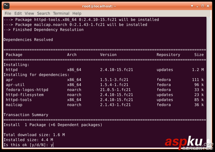Click version '21.0.5-1.fc21'
This screenshot has width=215, height=152.
[x=115, y=90]
